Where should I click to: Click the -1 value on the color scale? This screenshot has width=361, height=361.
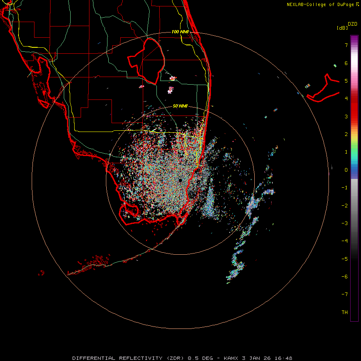[345, 188]
